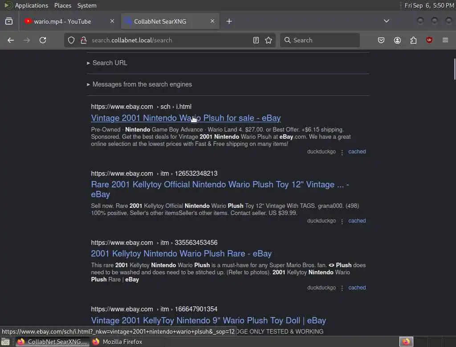The width and height of the screenshot is (456, 347).
Task: Open the Firefox hamburger application menu
Action: tap(445, 40)
